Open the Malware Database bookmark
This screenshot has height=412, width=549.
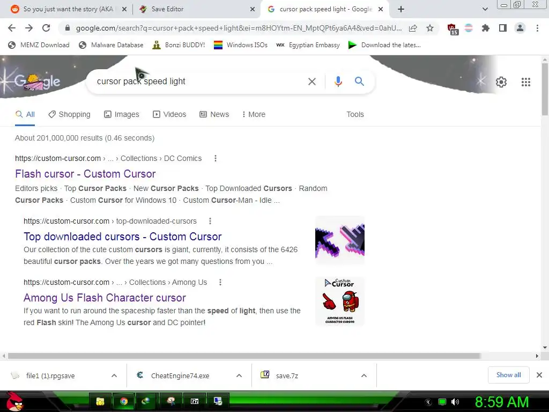click(111, 45)
